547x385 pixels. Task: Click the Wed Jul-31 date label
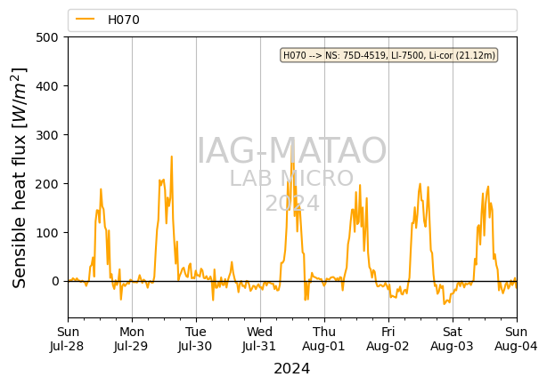point(259,339)
